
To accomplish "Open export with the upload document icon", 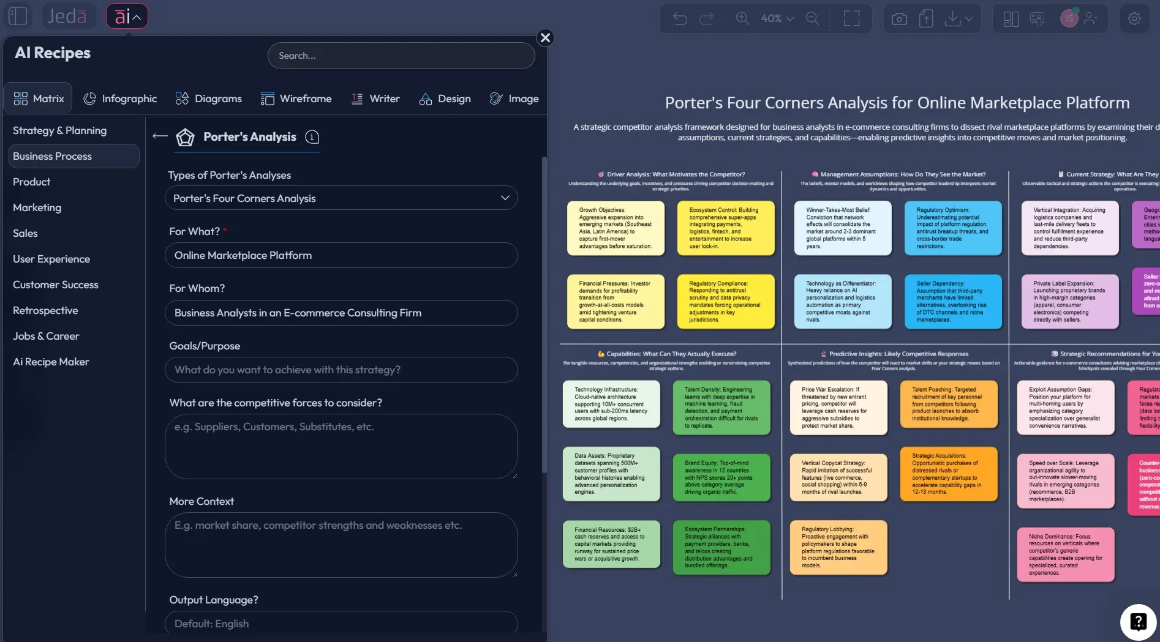I will 926,18.
